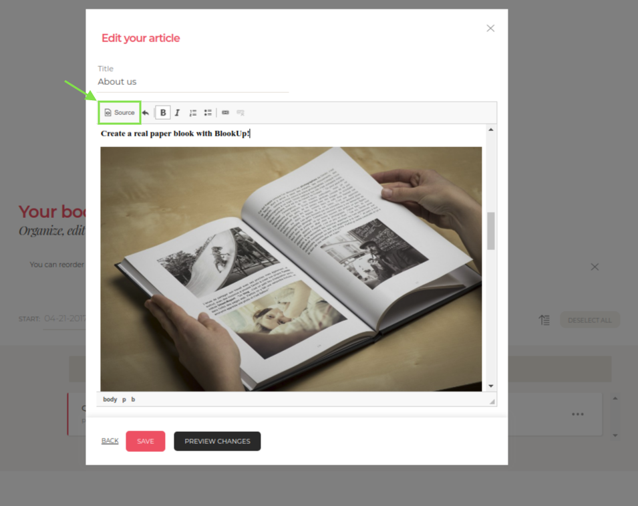Click the Unlink icon
The width and height of the screenshot is (638, 506).
(x=241, y=113)
